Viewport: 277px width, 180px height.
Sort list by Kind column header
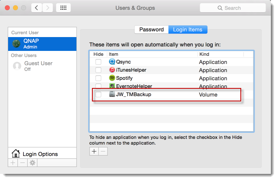[220, 54]
